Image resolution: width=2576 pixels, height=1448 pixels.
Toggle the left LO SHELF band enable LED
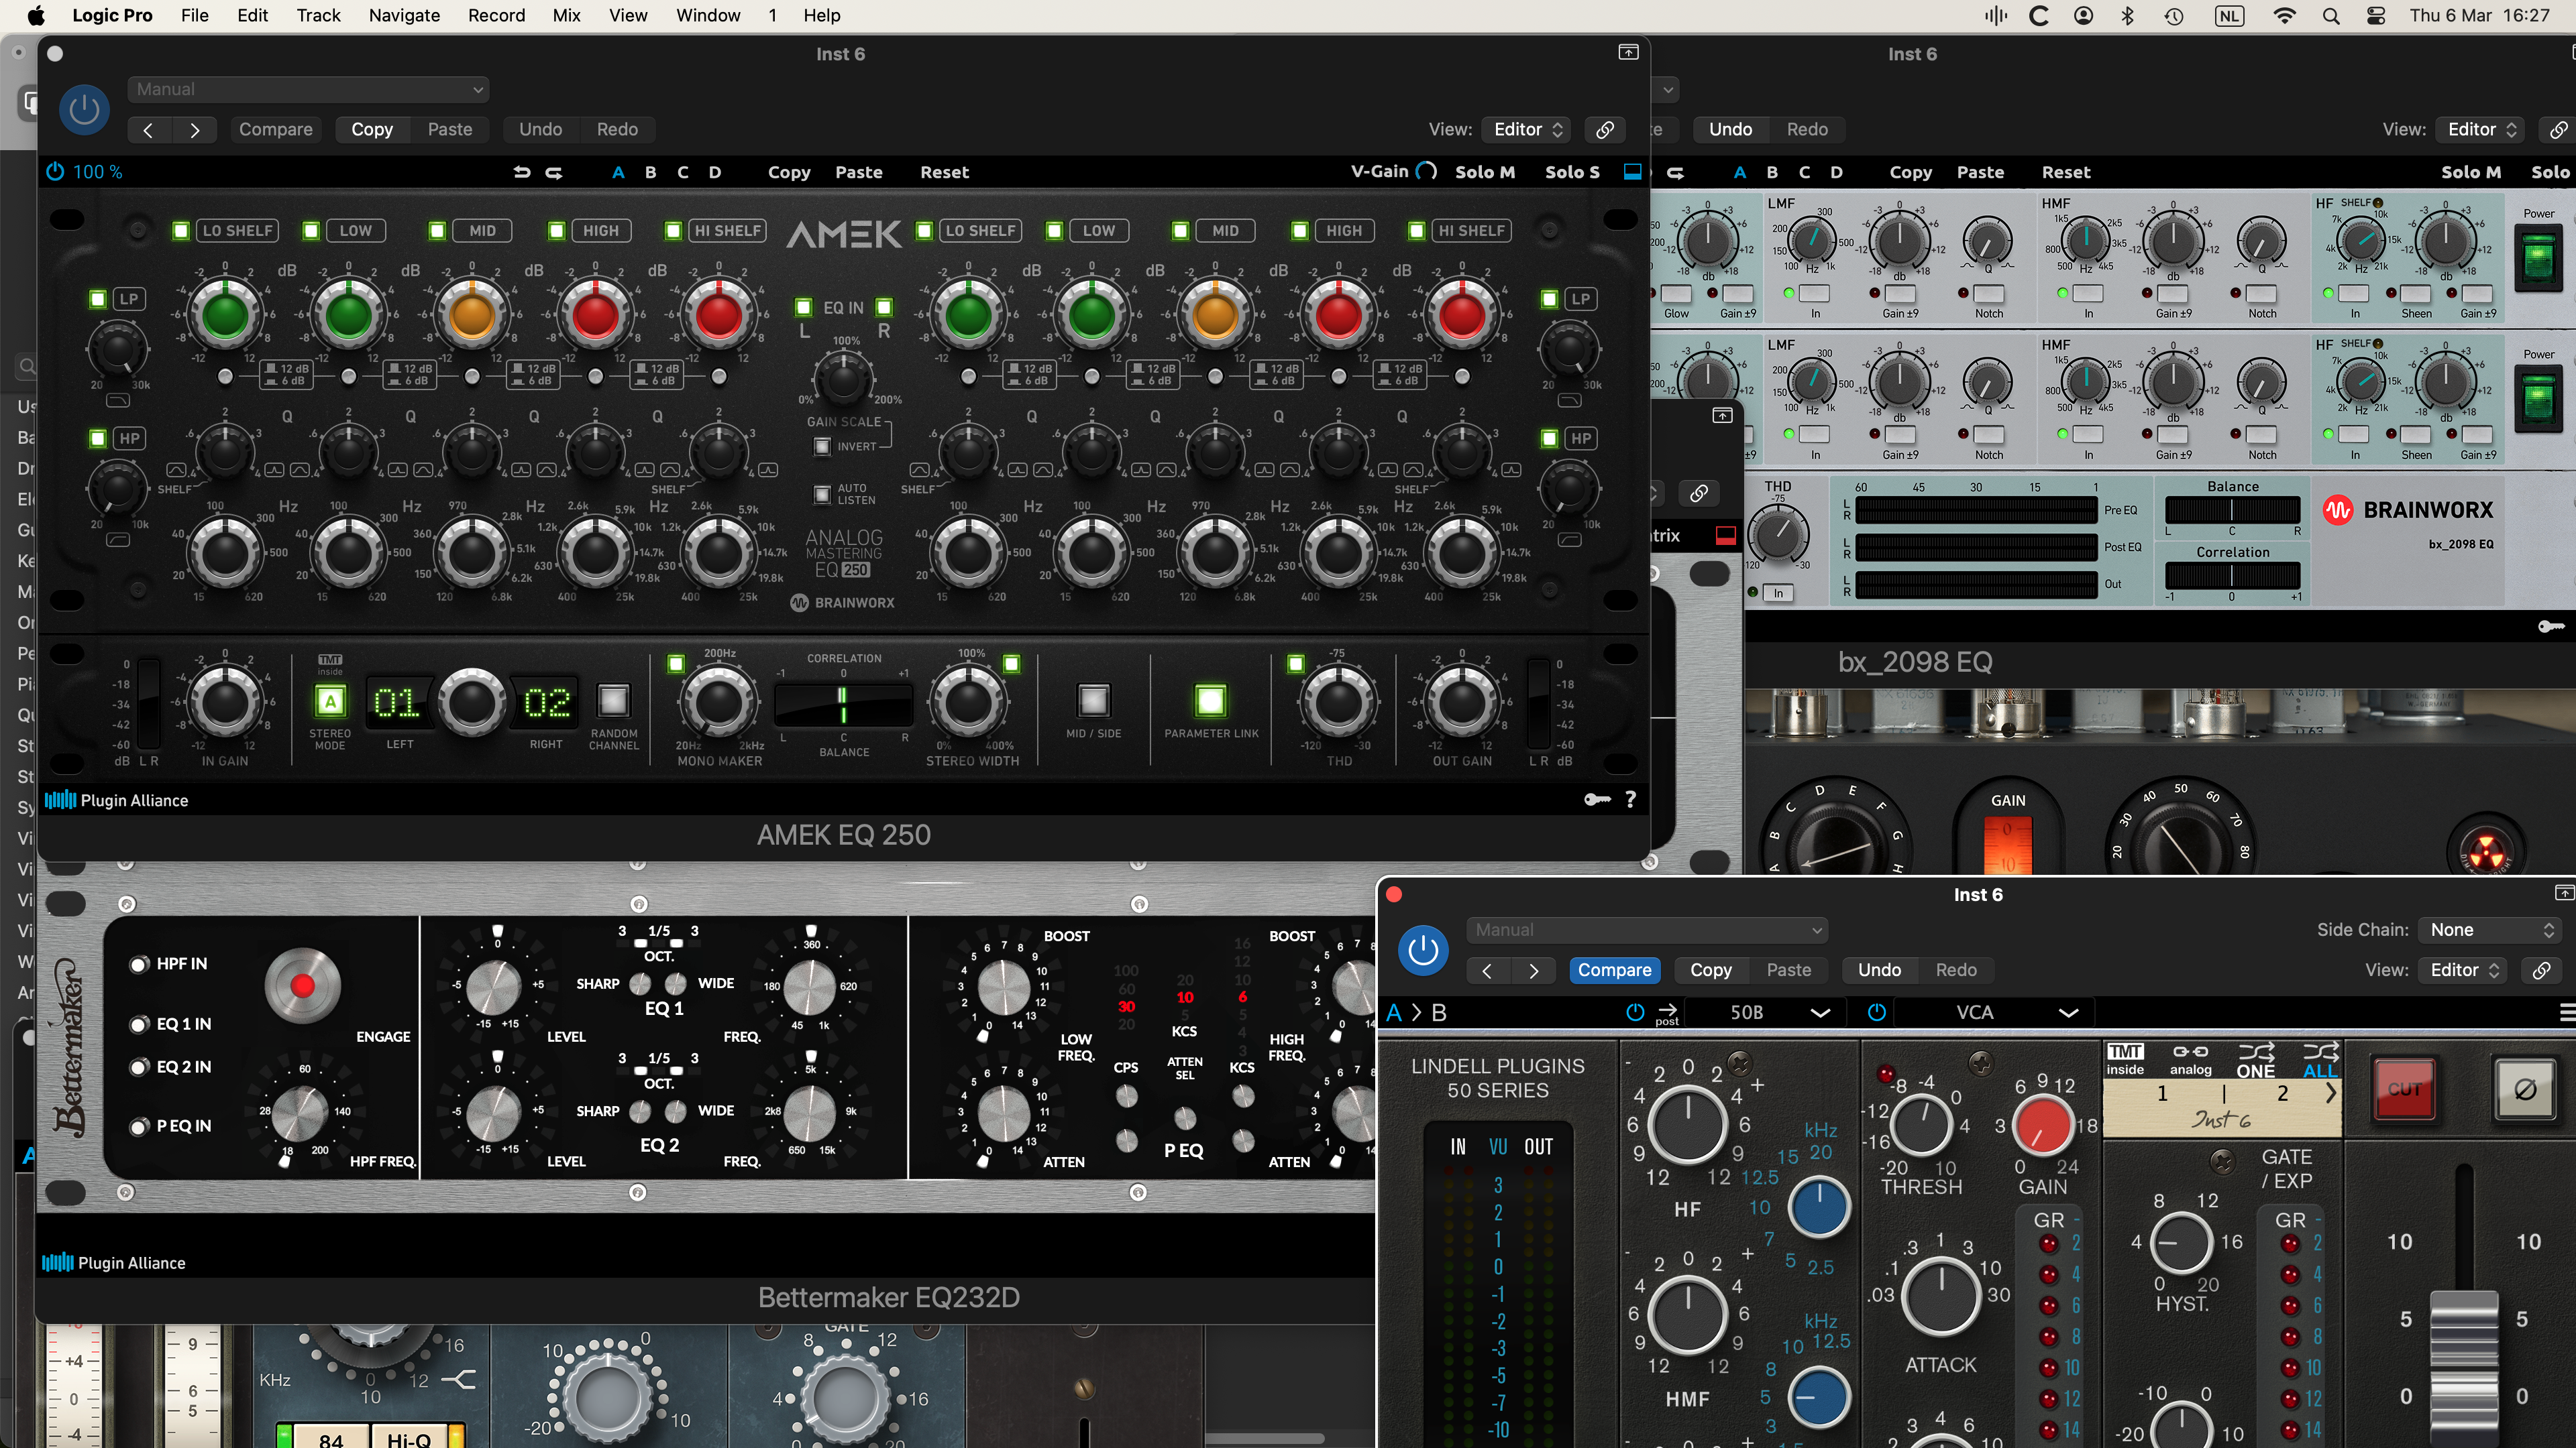(181, 231)
